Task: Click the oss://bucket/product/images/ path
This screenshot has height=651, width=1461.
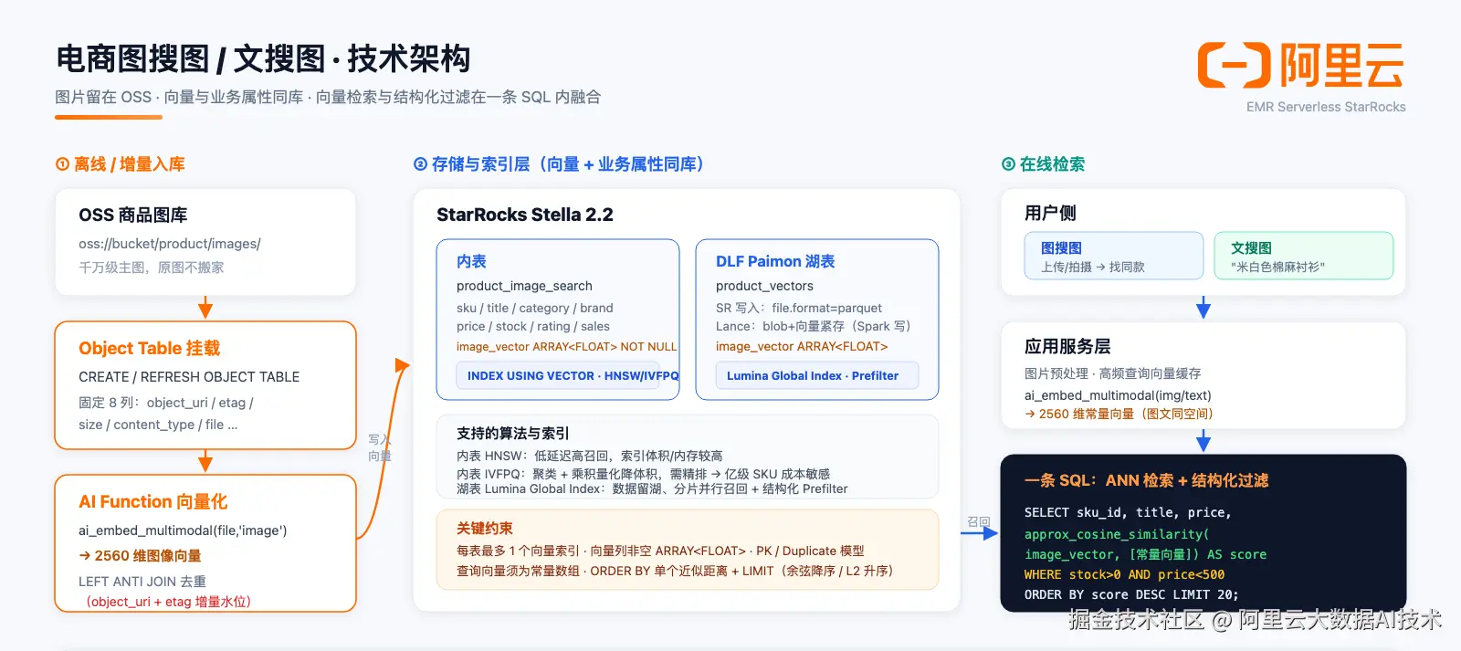Action: tap(170, 244)
